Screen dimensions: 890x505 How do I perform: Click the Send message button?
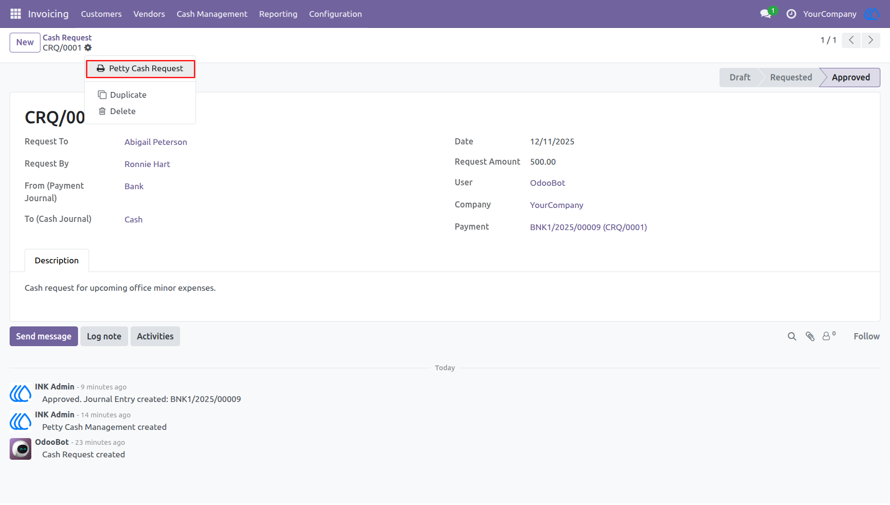pos(44,337)
